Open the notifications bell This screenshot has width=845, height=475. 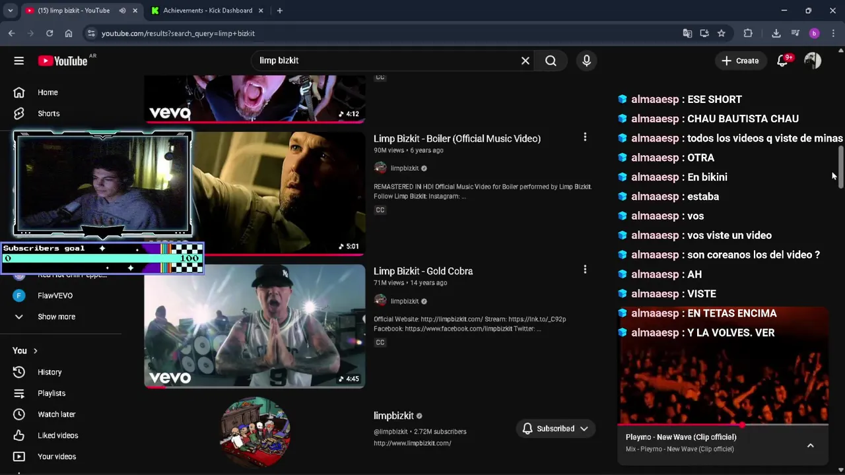[x=783, y=61]
